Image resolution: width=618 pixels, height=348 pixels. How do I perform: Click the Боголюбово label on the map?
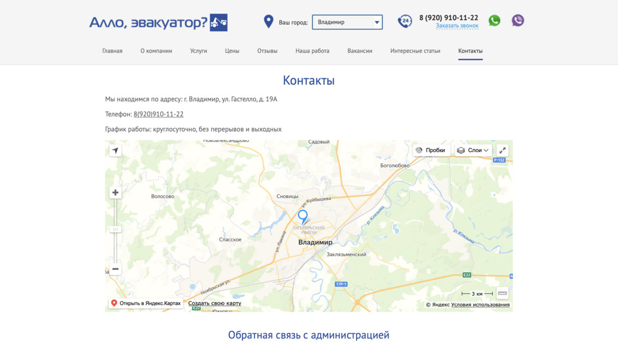[395, 166]
